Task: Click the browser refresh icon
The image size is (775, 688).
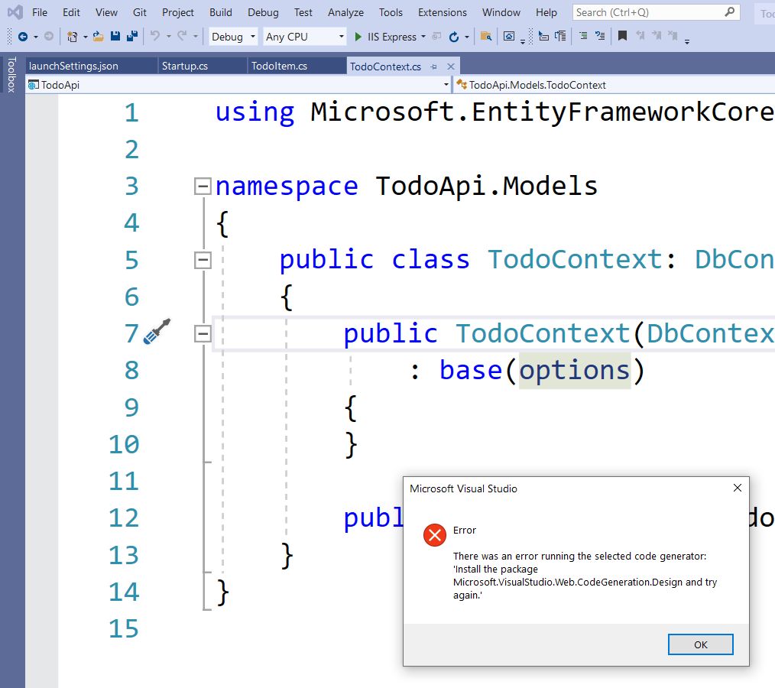Action: [x=454, y=37]
